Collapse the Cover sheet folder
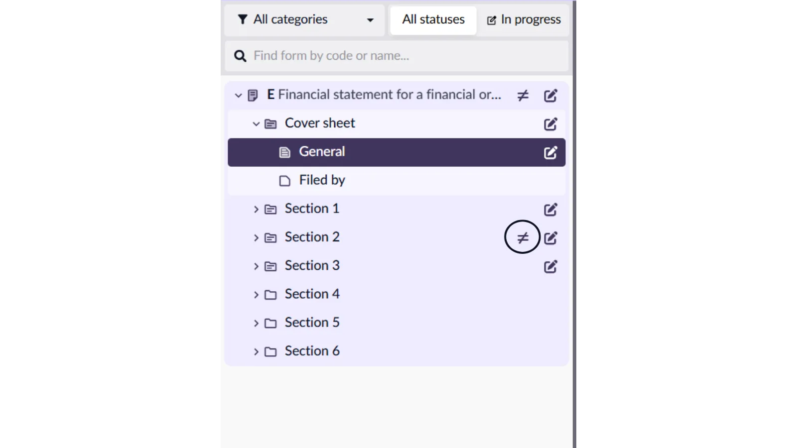This screenshot has height=448, width=797. [x=256, y=124]
